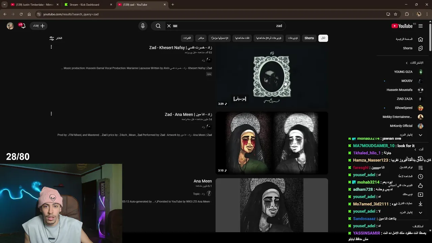Open the account avatar menu
This screenshot has width=432, height=243.
click(10, 26)
